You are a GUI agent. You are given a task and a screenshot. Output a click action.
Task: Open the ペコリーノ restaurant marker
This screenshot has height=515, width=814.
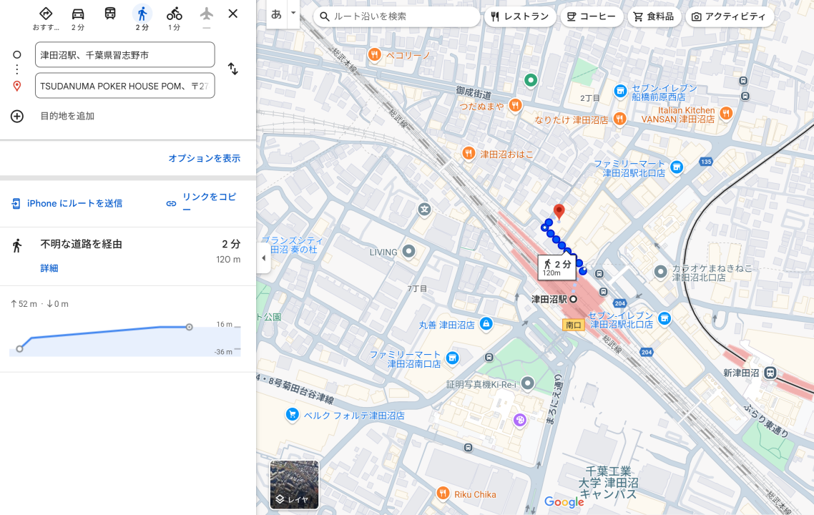[x=374, y=54]
